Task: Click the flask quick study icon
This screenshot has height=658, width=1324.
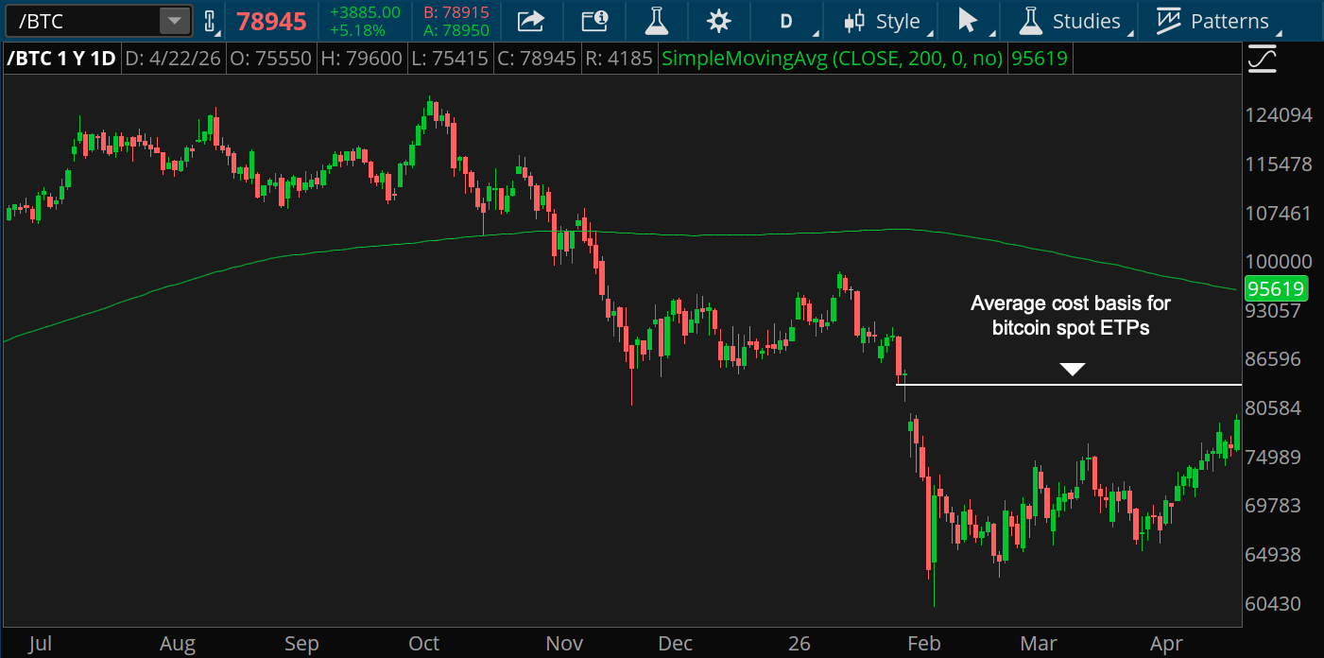Action: [x=656, y=21]
